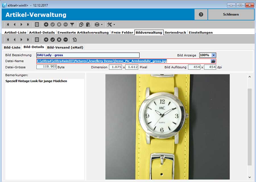
Task: Open help using the question mark button
Action: [x=201, y=15]
